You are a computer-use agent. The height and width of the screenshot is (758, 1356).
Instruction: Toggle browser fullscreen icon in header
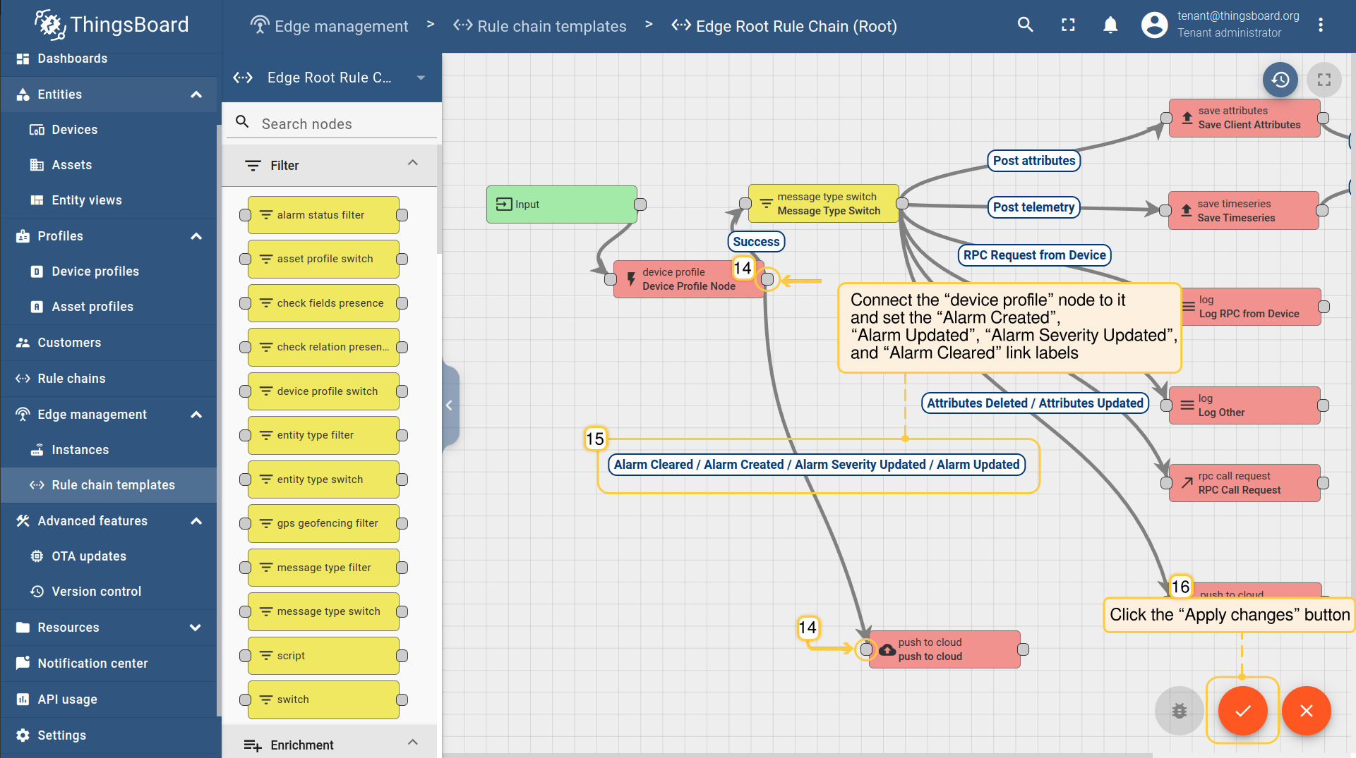[x=1068, y=25]
